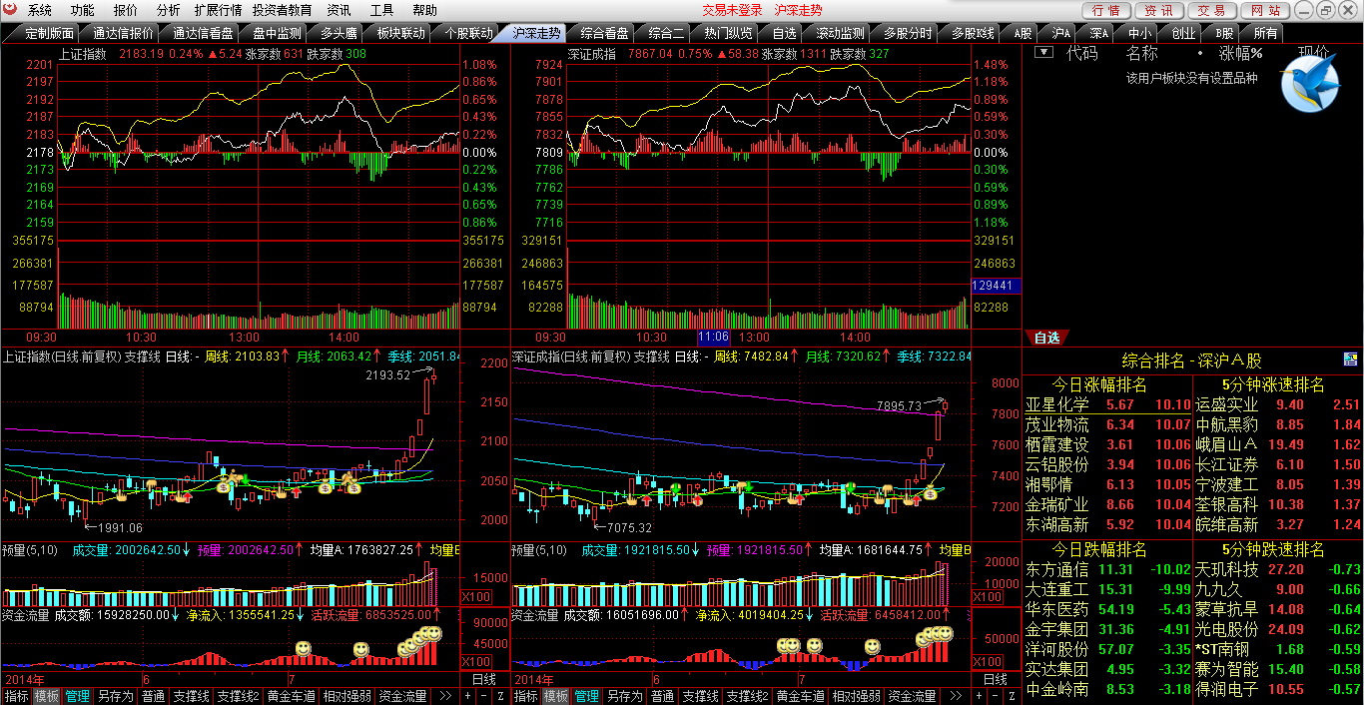Expand more indicator tabs under left chart

(445, 696)
